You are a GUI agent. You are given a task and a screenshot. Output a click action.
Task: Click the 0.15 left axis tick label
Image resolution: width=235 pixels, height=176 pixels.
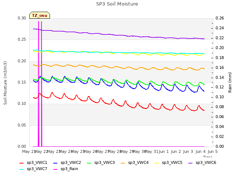tap(22, 82)
